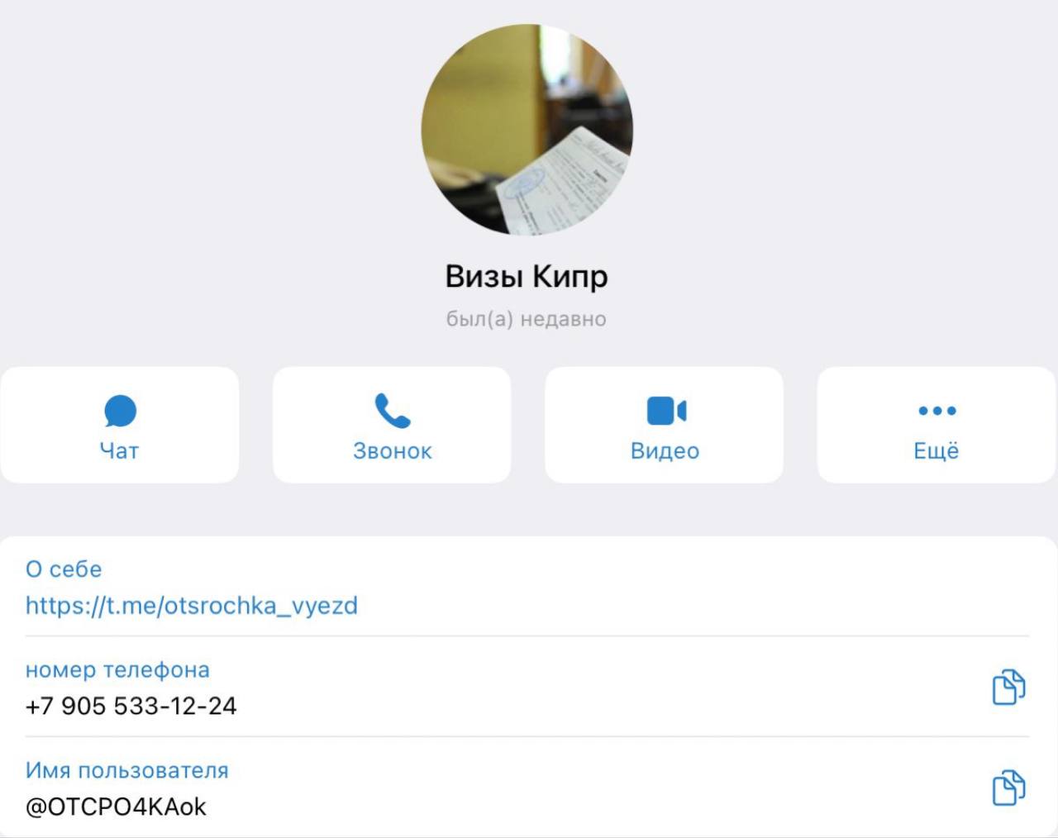
Task: Click the О себе section label
Action: [64, 569]
